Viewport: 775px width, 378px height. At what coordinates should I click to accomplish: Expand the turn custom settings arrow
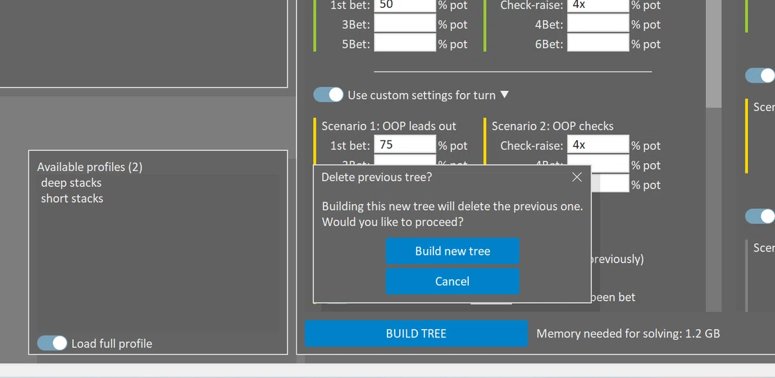[x=505, y=95]
